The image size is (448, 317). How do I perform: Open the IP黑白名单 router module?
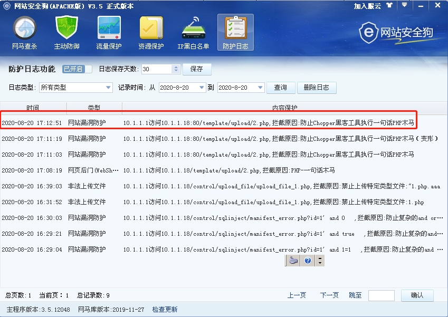coord(193,33)
